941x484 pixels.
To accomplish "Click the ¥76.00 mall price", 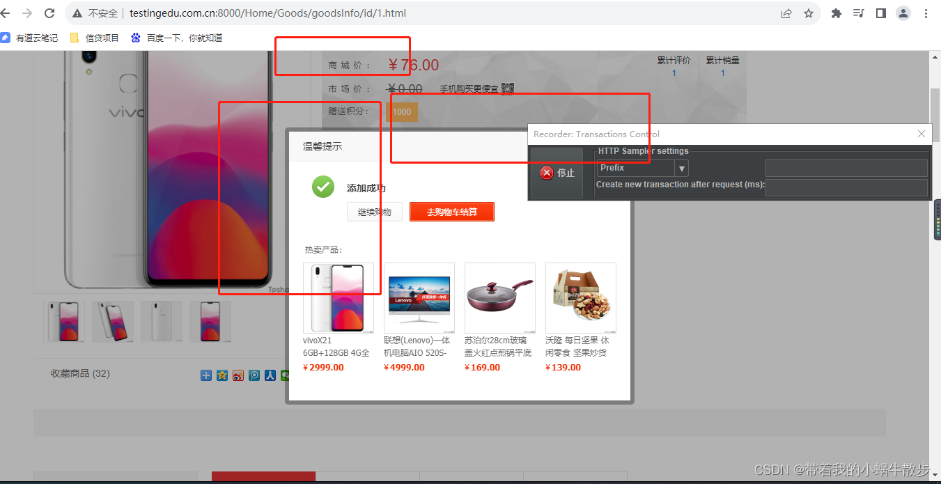I will coord(413,65).
